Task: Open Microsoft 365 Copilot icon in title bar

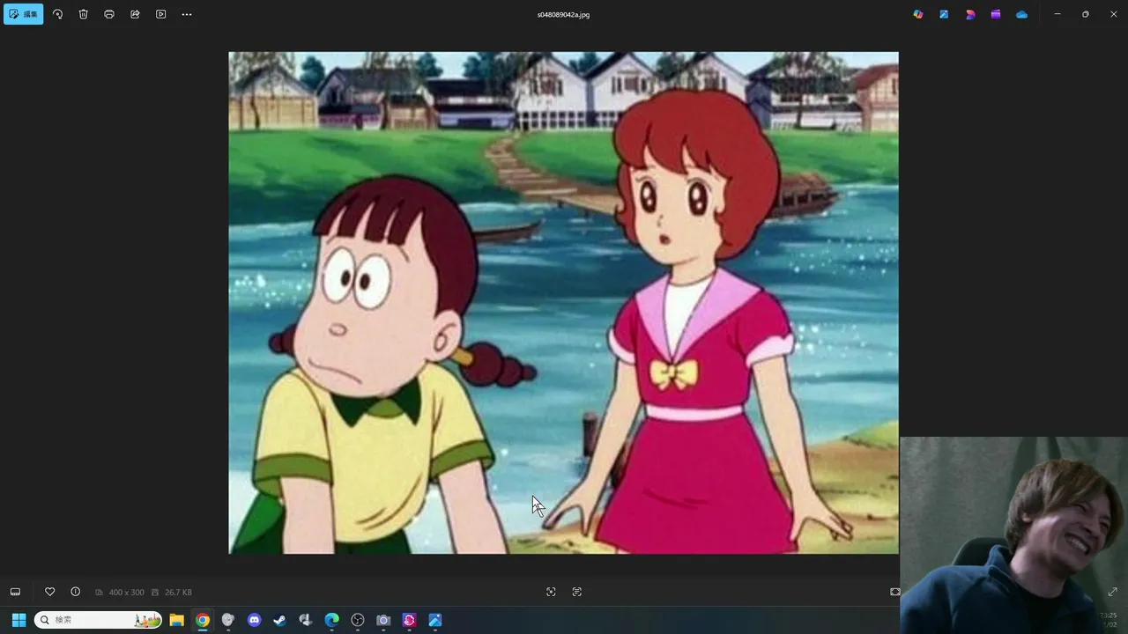Action: click(918, 14)
